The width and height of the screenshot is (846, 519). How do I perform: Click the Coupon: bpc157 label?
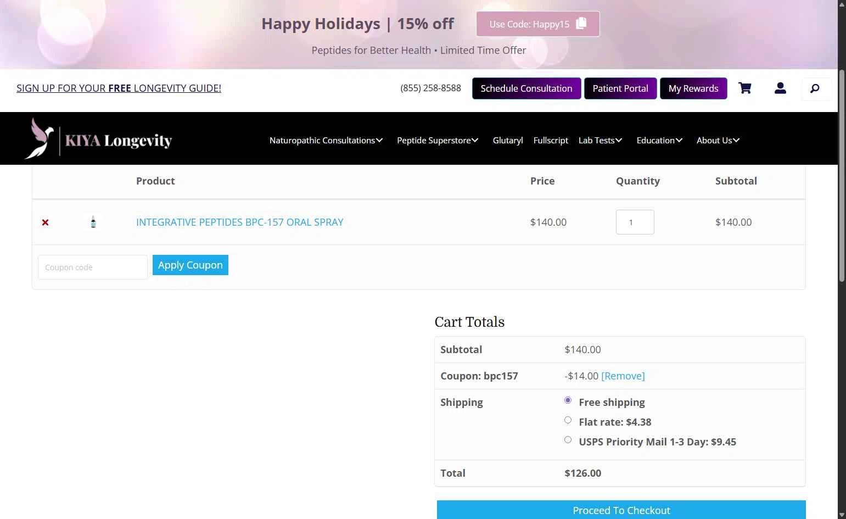pyautogui.click(x=479, y=376)
